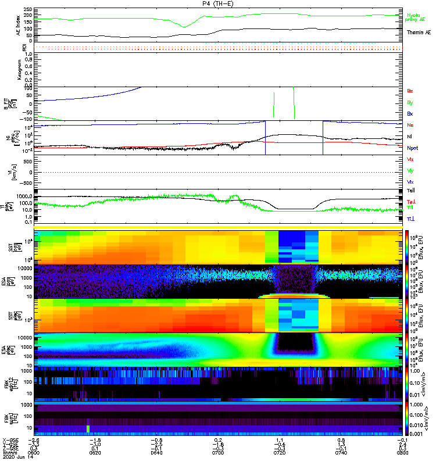The image size is (436, 465).
Task: Click the red Bz legend label
Action: point(410,91)
